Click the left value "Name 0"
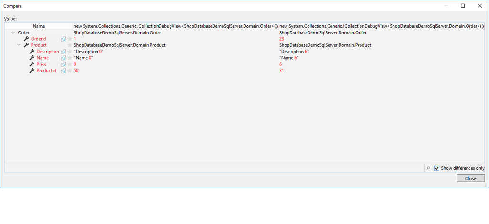 pos(84,58)
